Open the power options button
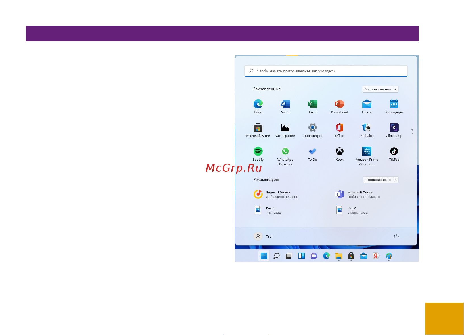Screen dimensions: 464x335 (x=396, y=236)
